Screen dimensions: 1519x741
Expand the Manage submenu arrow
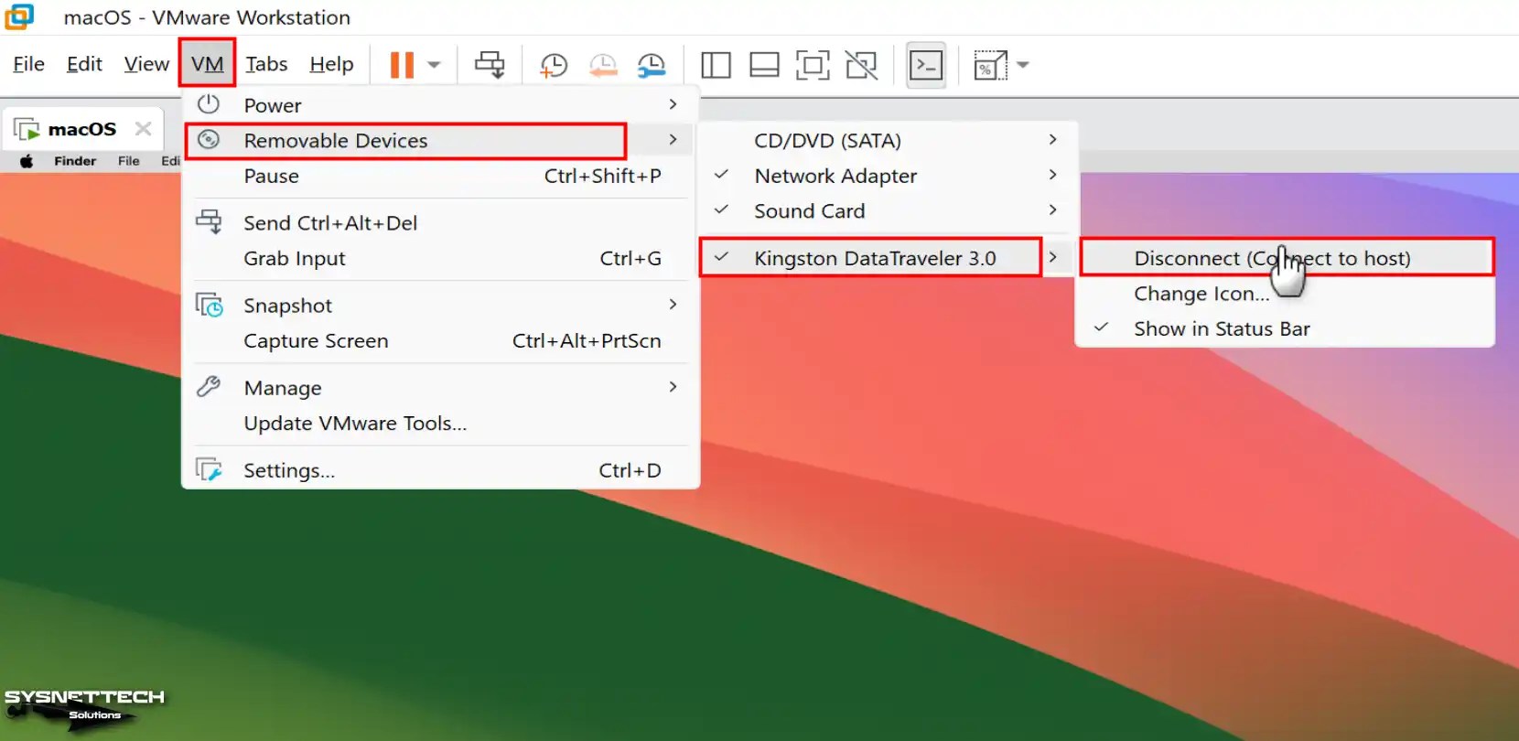click(673, 386)
